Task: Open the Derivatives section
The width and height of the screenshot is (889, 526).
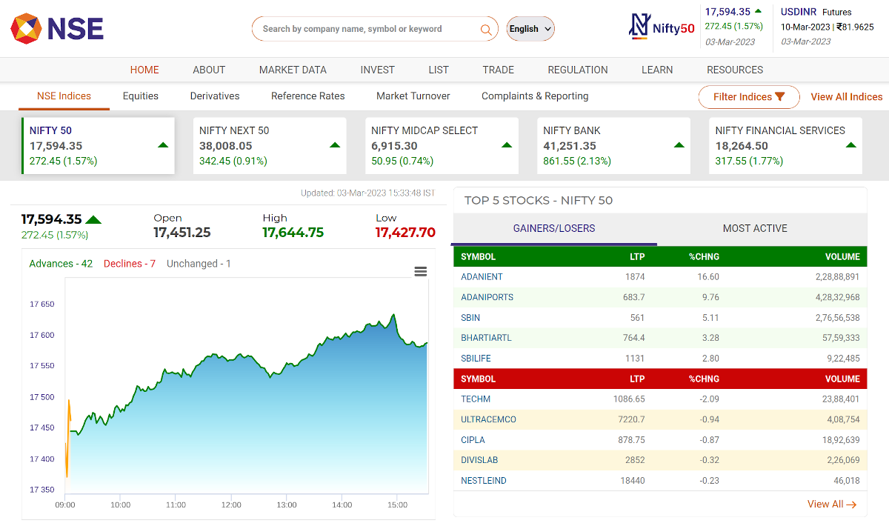Action: (214, 96)
